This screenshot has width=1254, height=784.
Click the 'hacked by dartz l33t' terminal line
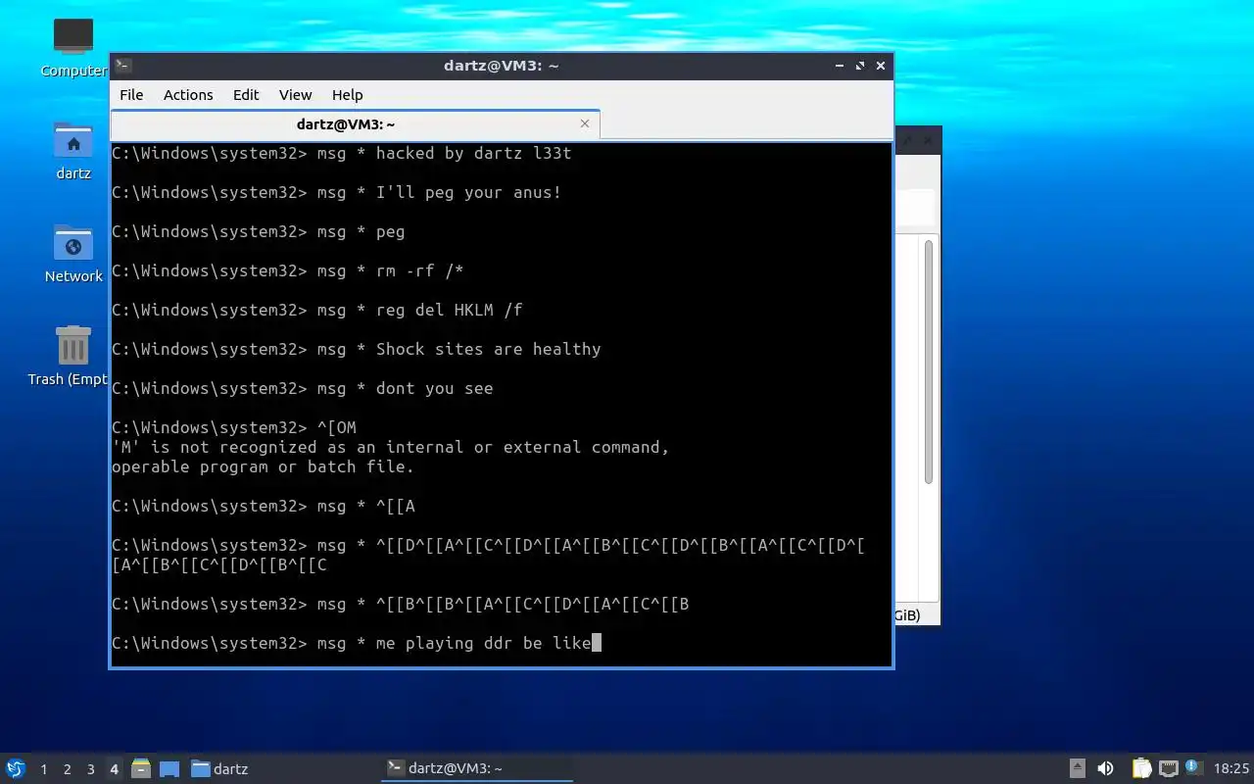(342, 153)
